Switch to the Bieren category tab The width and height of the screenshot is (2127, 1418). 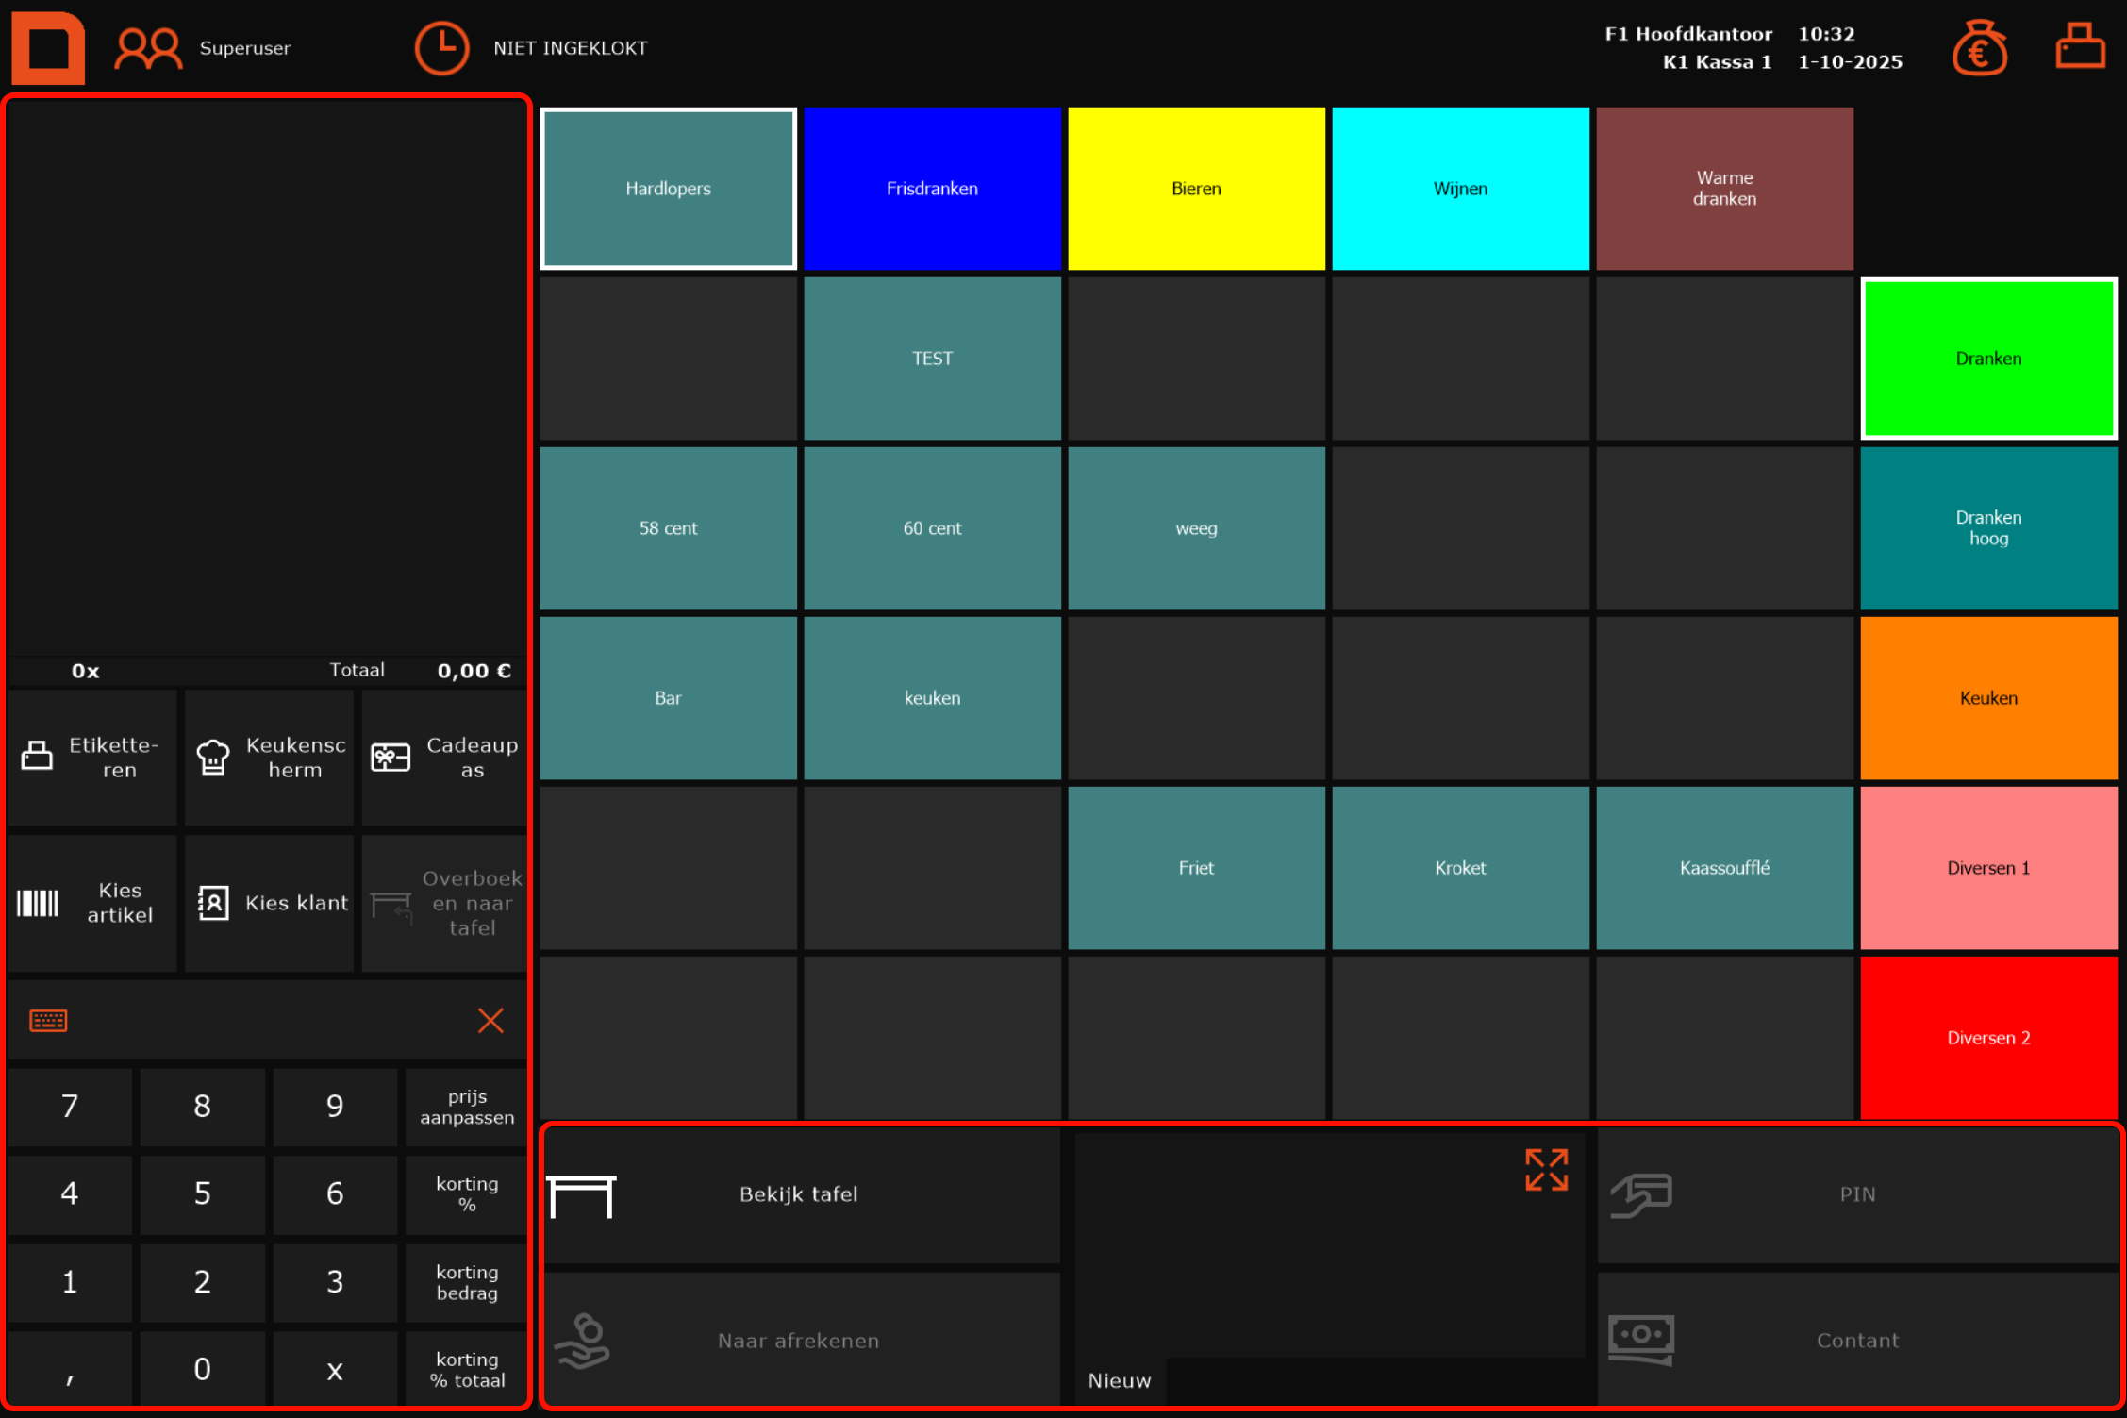coord(1196,189)
